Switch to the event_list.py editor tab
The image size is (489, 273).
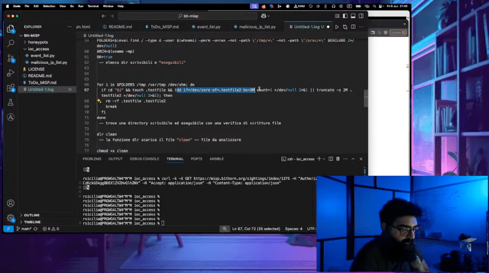[x=206, y=27]
